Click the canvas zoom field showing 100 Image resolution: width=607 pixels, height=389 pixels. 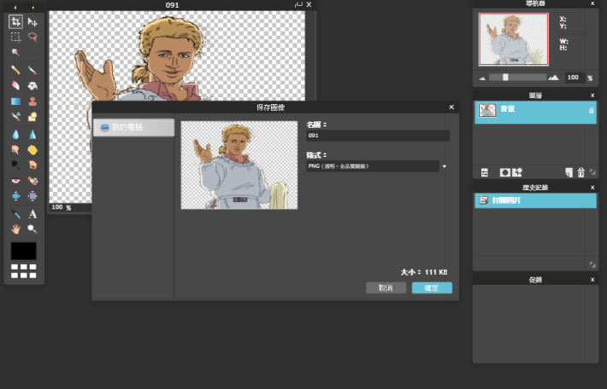point(57,207)
